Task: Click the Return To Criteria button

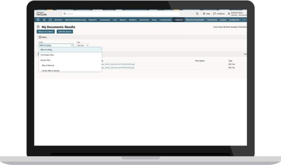Action: pyautogui.click(x=46, y=32)
